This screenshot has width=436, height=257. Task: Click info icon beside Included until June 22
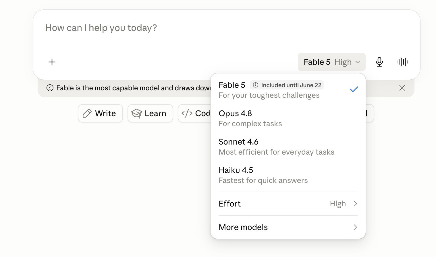click(256, 85)
